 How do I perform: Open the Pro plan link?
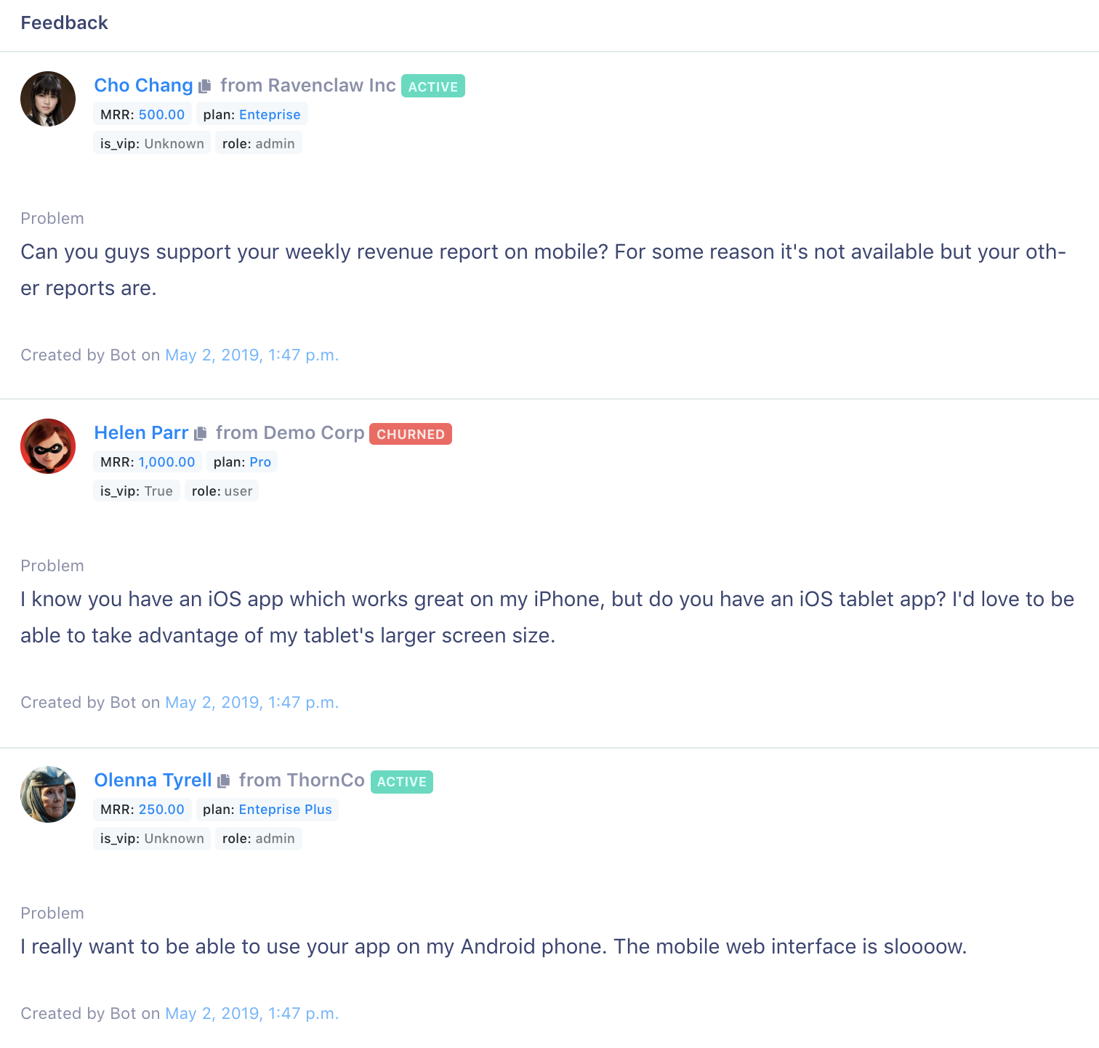point(260,462)
